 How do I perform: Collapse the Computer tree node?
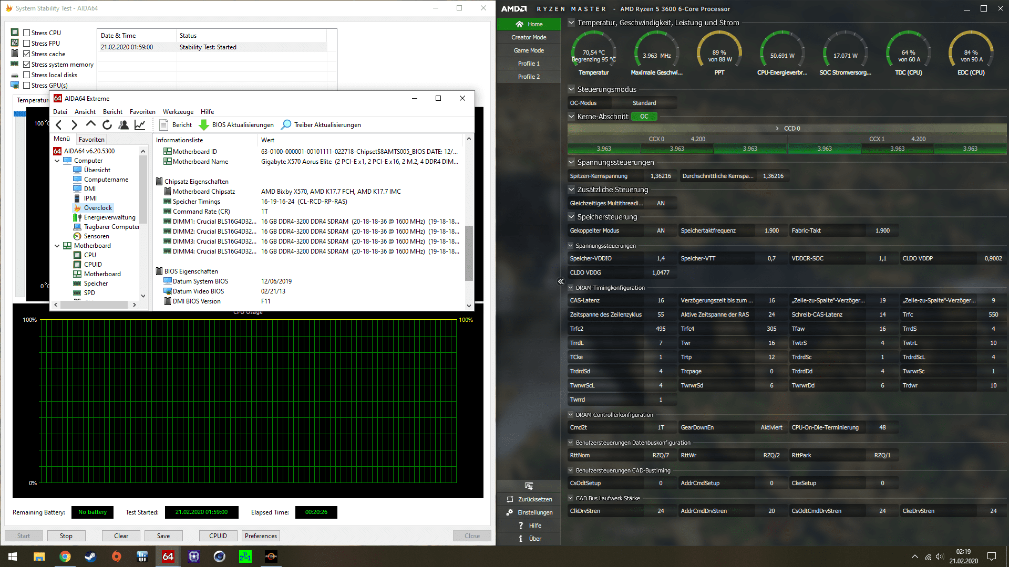[57, 161]
